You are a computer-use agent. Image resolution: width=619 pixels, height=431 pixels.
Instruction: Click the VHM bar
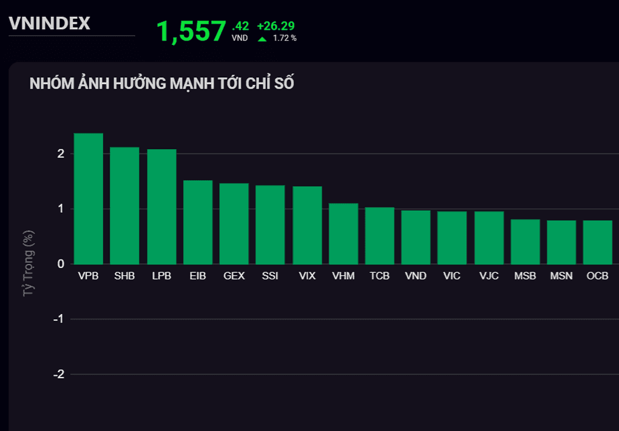click(343, 233)
